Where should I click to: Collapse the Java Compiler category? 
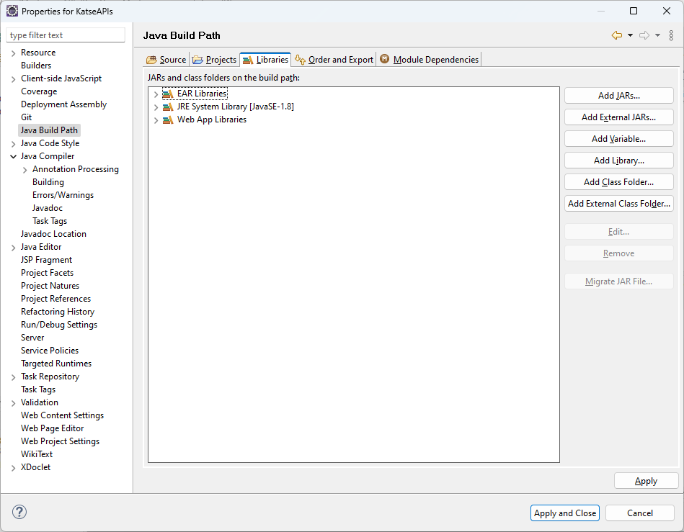tap(13, 156)
